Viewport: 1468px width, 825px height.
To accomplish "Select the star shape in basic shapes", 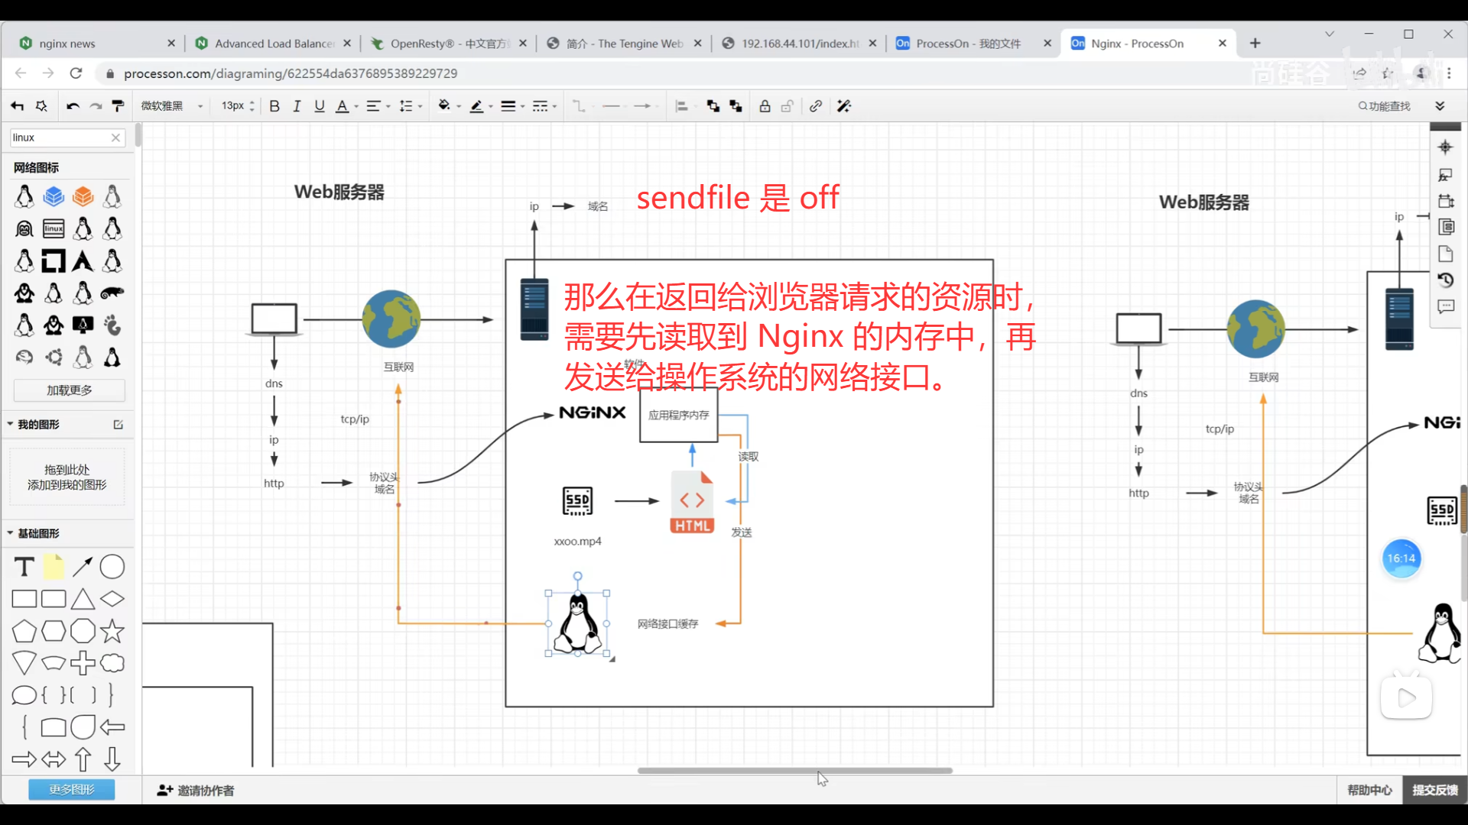I will pos(112,631).
